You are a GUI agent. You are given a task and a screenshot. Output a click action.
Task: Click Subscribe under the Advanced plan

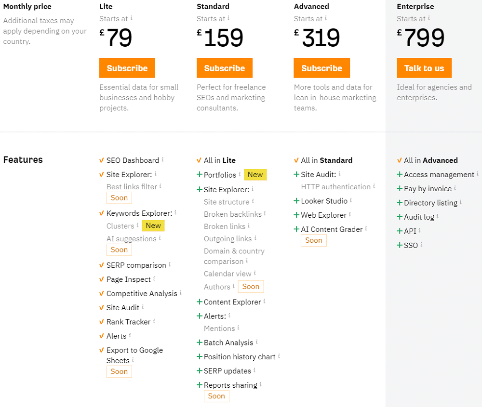click(x=321, y=68)
